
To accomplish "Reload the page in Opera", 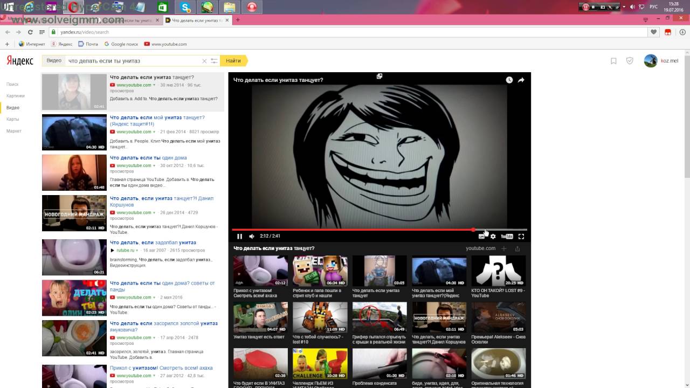I will (x=30, y=32).
